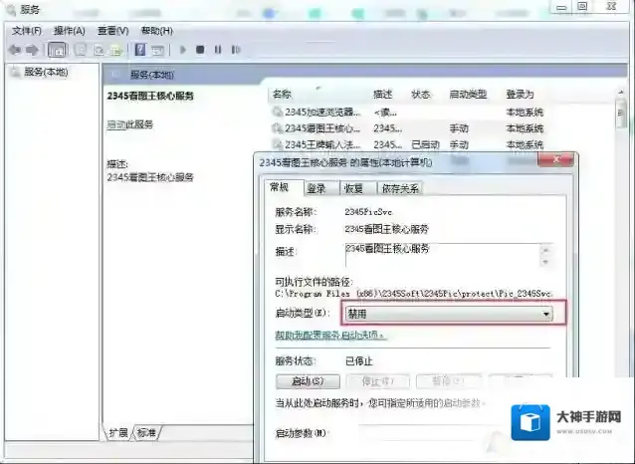Click the refresh toolbar icon
The height and width of the screenshot is (464, 635).
tap(99, 50)
